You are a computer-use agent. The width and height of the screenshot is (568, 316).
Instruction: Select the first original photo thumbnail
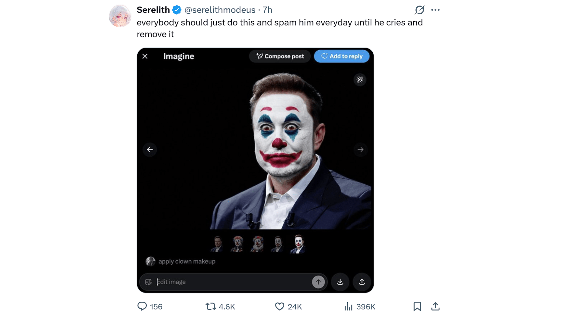218,244
